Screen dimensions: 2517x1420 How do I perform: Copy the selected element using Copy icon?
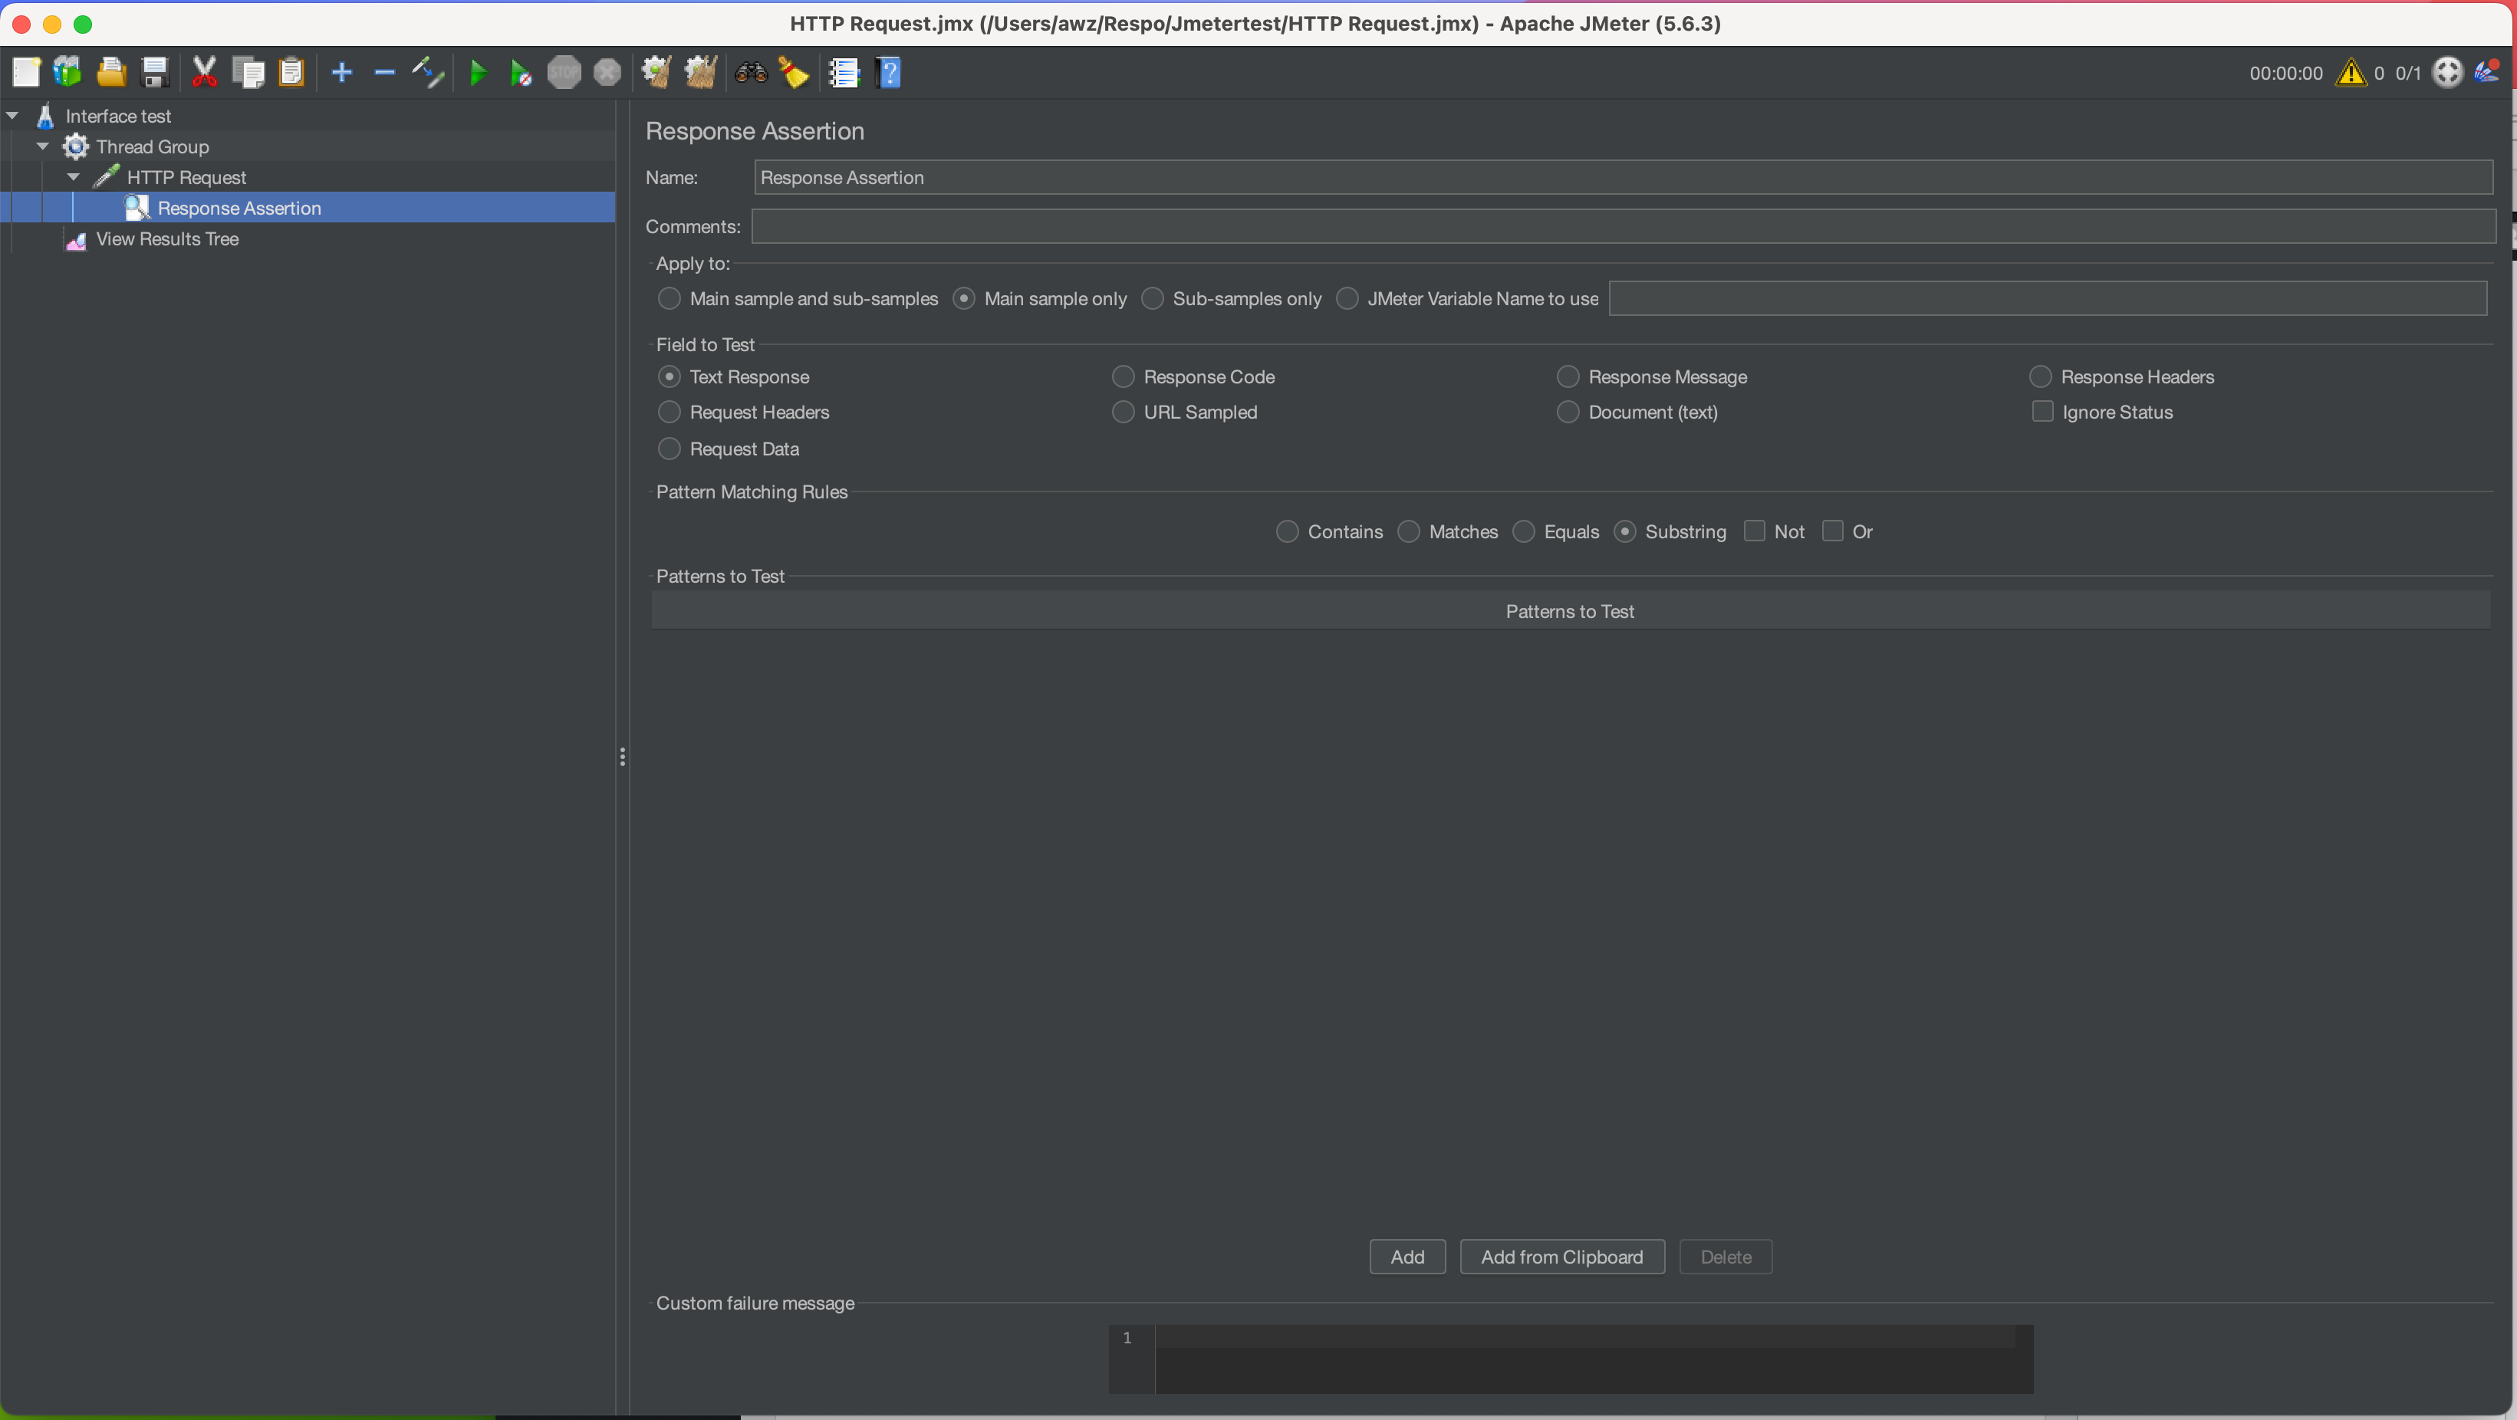coord(248,72)
